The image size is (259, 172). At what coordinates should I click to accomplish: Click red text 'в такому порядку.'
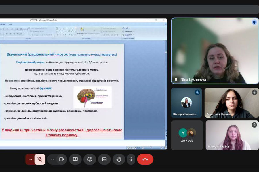pos(62,135)
